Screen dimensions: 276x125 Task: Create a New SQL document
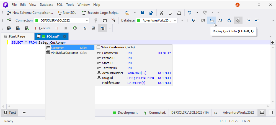[x=67, y=13]
